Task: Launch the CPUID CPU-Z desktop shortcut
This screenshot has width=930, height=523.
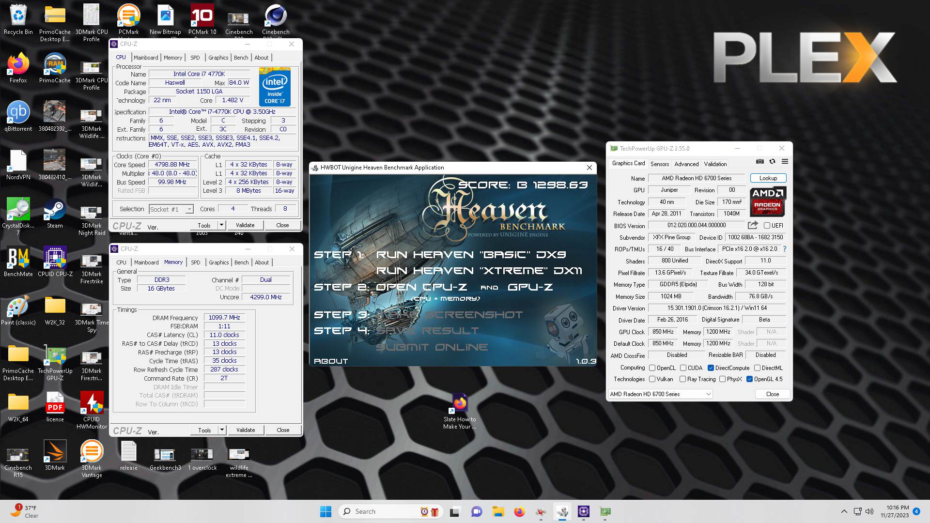Action: pos(55,261)
